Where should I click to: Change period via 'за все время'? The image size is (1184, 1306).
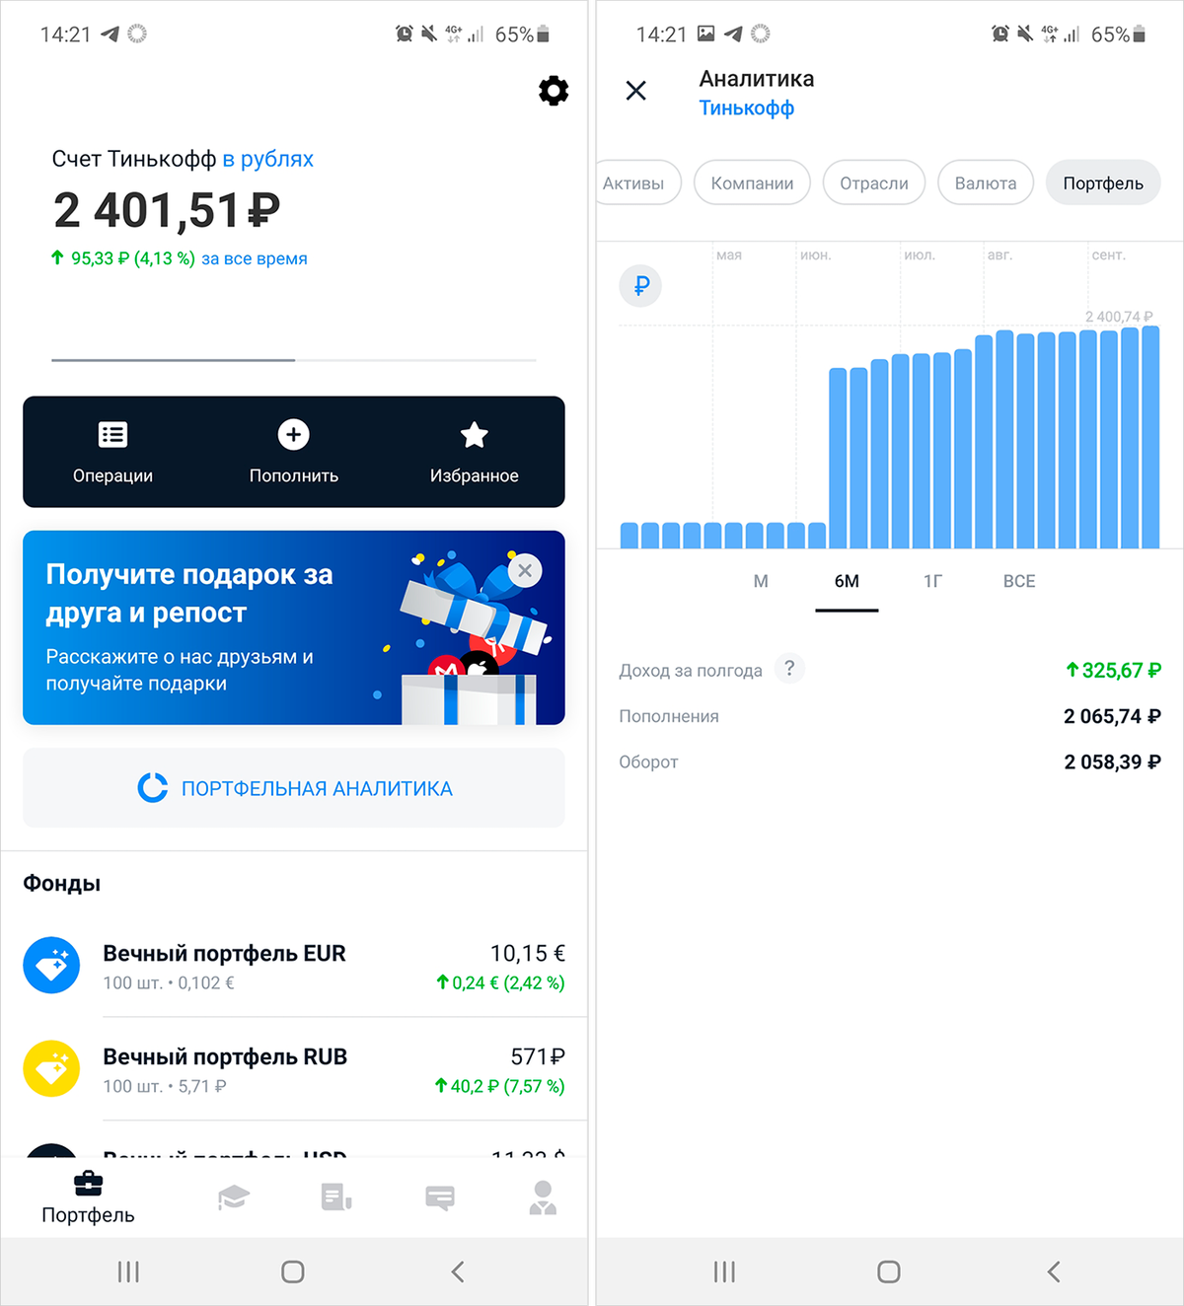(255, 258)
